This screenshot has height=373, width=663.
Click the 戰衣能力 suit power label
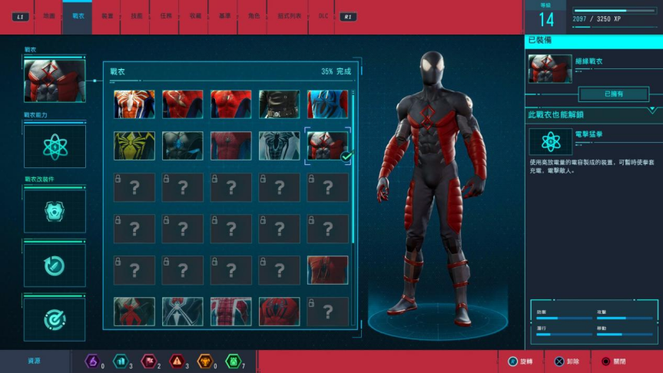tap(35, 115)
